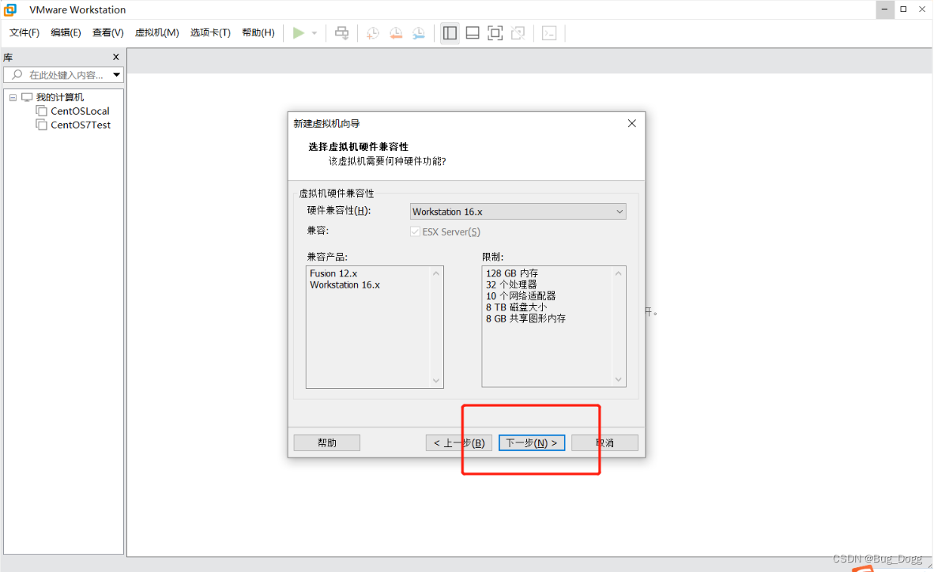Image resolution: width=934 pixels, height=572 pixels.
Task: Select Fusion 12.x in compatible products list
Action: point(333,273)
